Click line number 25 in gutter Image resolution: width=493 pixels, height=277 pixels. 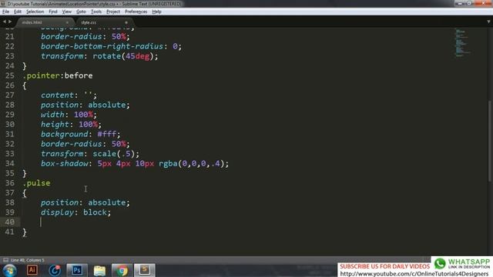(10, 75)
